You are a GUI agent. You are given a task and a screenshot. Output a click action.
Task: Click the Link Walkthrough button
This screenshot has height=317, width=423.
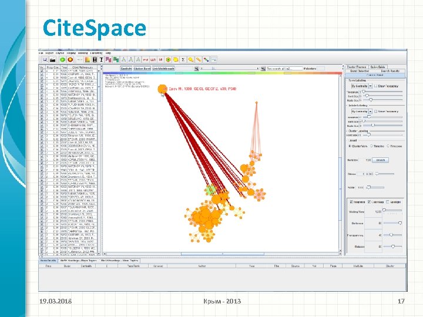163,69
